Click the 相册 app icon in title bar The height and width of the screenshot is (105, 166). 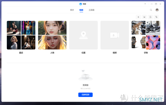point(81,4)
